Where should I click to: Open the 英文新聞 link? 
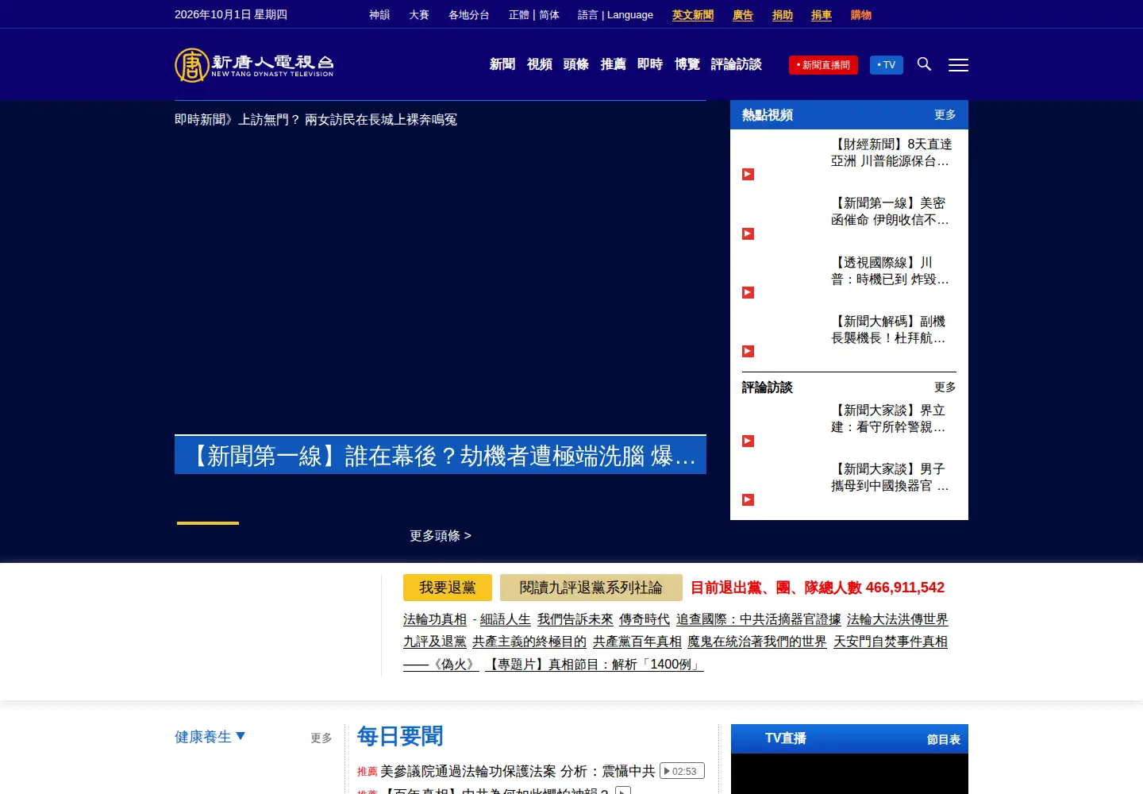coord(693,14)
